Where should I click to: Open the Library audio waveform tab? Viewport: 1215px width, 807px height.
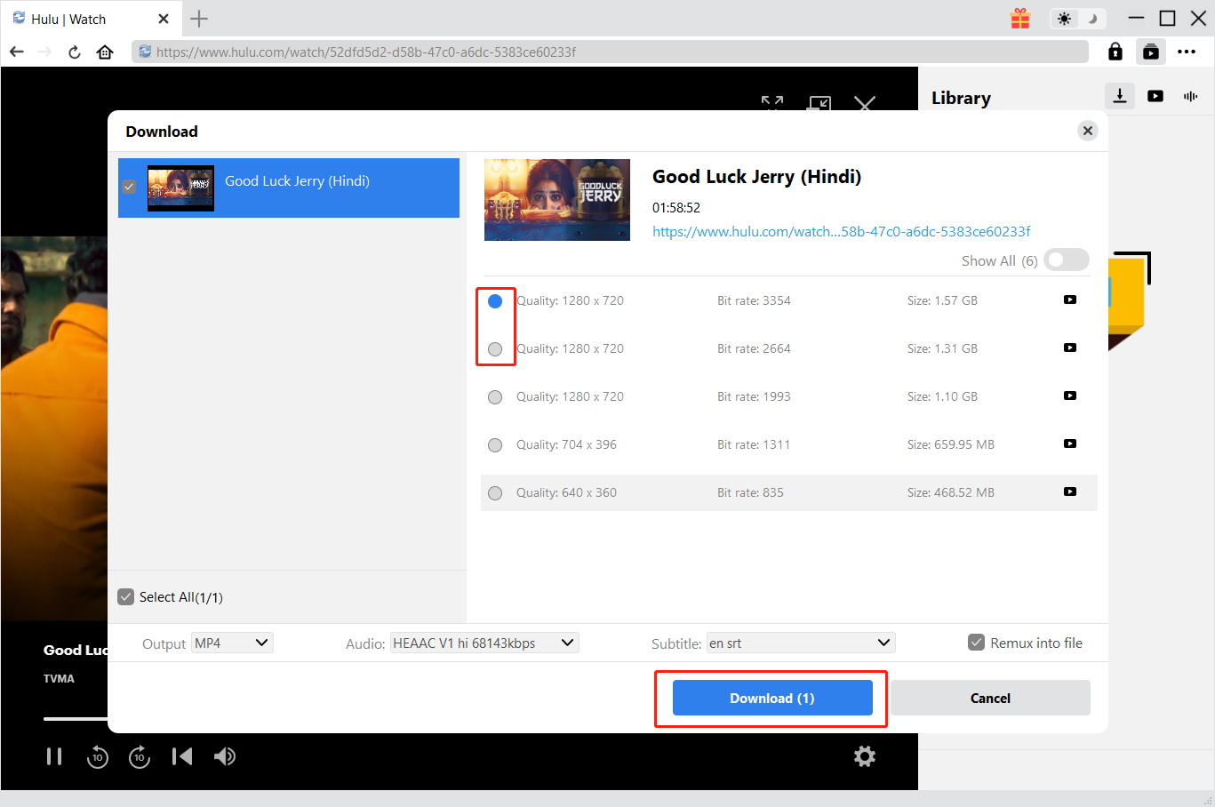(x=1191, y=96)
